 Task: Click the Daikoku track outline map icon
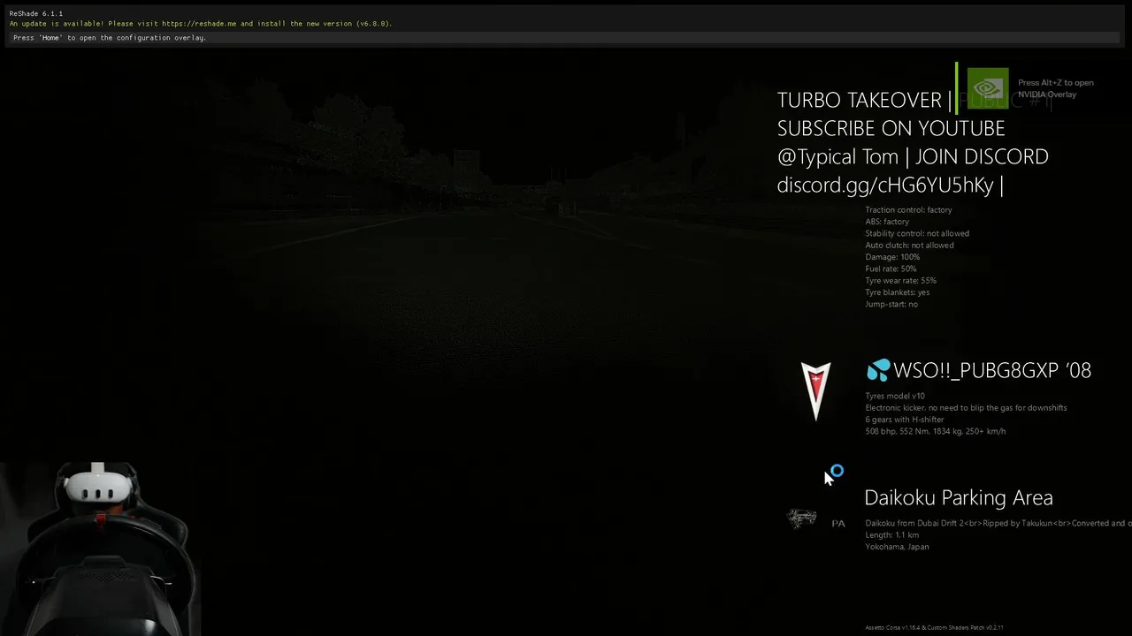pos(802,519)
